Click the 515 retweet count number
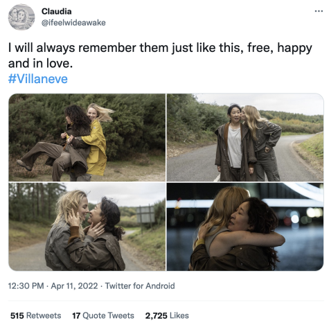The height and width of the screenshot is (325, 329). point(17,315)
